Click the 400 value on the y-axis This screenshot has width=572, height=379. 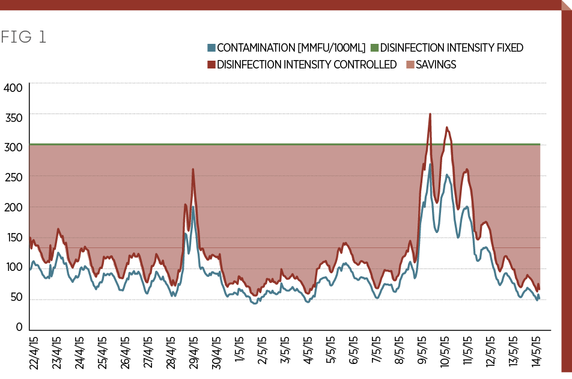coord(13,88)
